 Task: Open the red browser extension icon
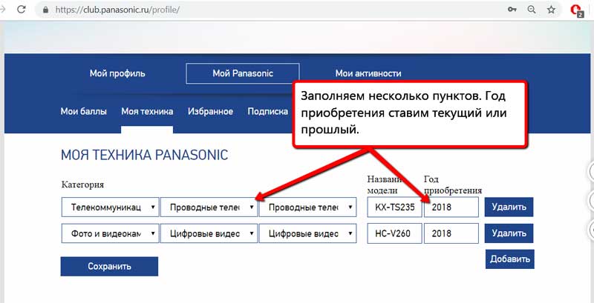[x=577, y=10]
